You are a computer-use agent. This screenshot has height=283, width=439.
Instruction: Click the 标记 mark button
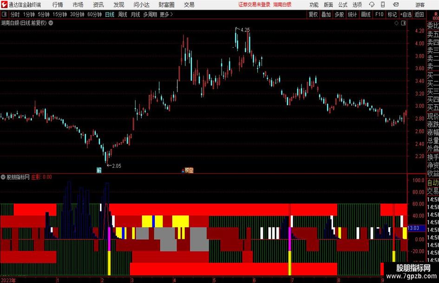[x=392, y=14]
